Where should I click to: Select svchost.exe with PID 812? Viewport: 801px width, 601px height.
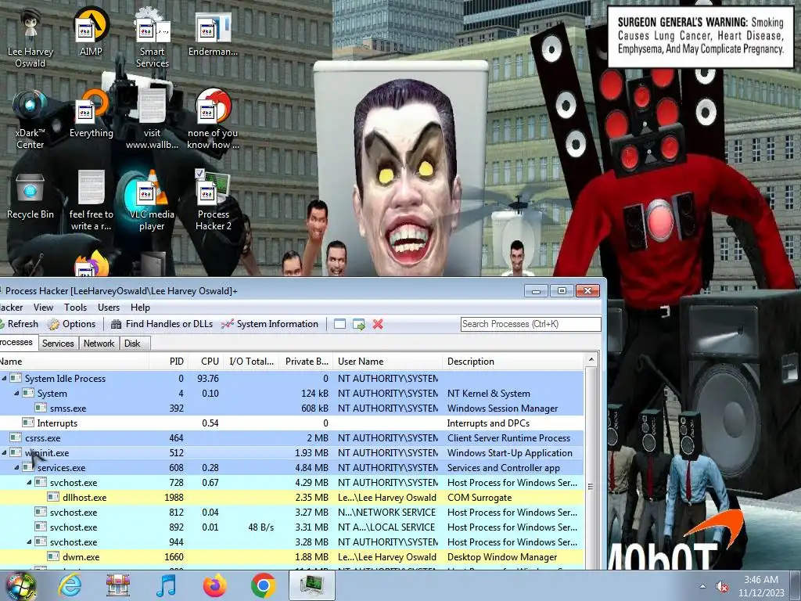point(292,512)
